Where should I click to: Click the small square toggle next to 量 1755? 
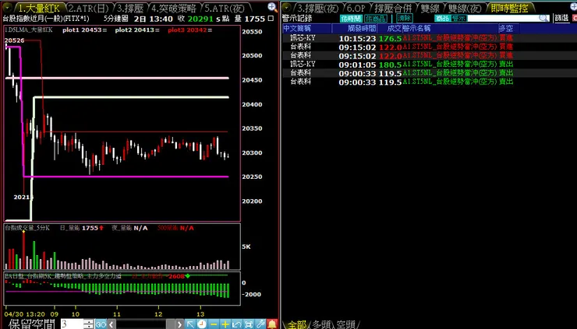pos(271,19)
